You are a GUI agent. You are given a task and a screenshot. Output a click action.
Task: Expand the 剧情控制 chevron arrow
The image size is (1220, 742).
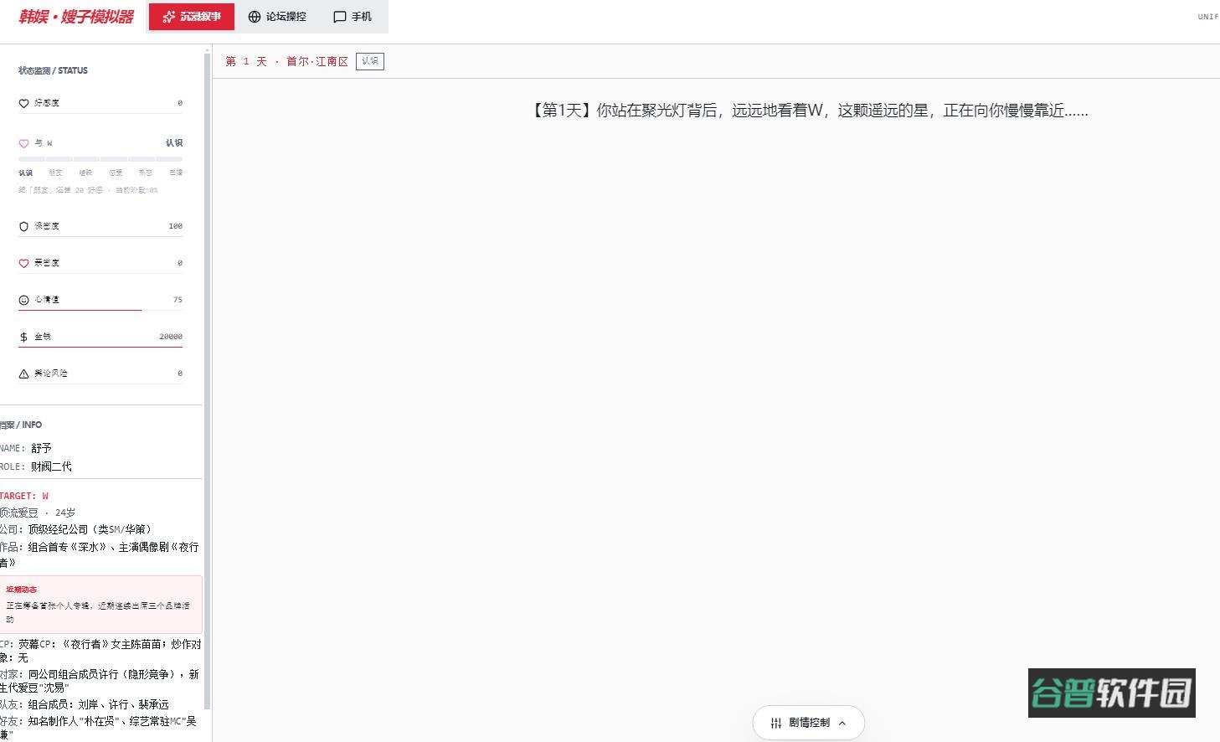pos(842,723)
